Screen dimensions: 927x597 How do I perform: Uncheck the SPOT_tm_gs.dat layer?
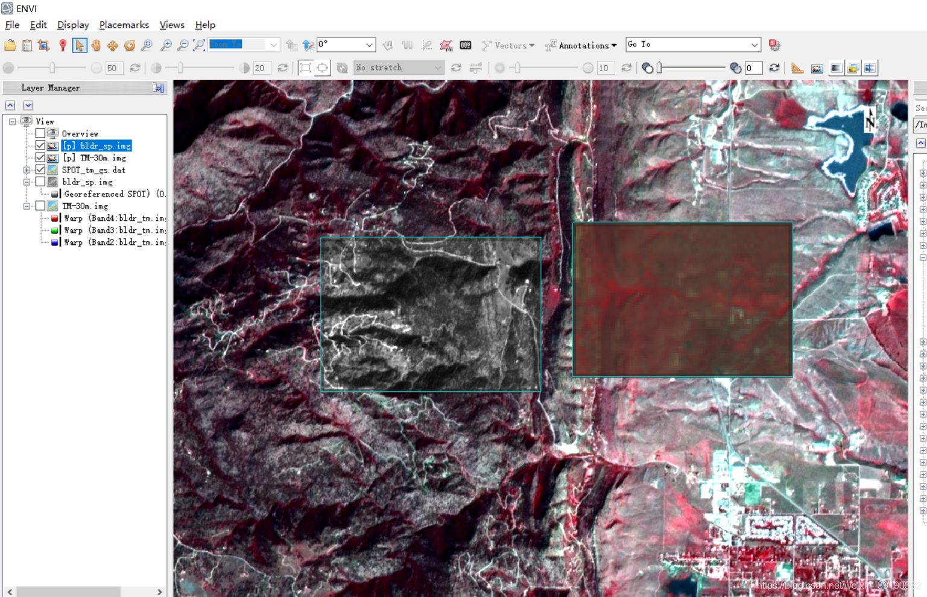coord(40,169)
